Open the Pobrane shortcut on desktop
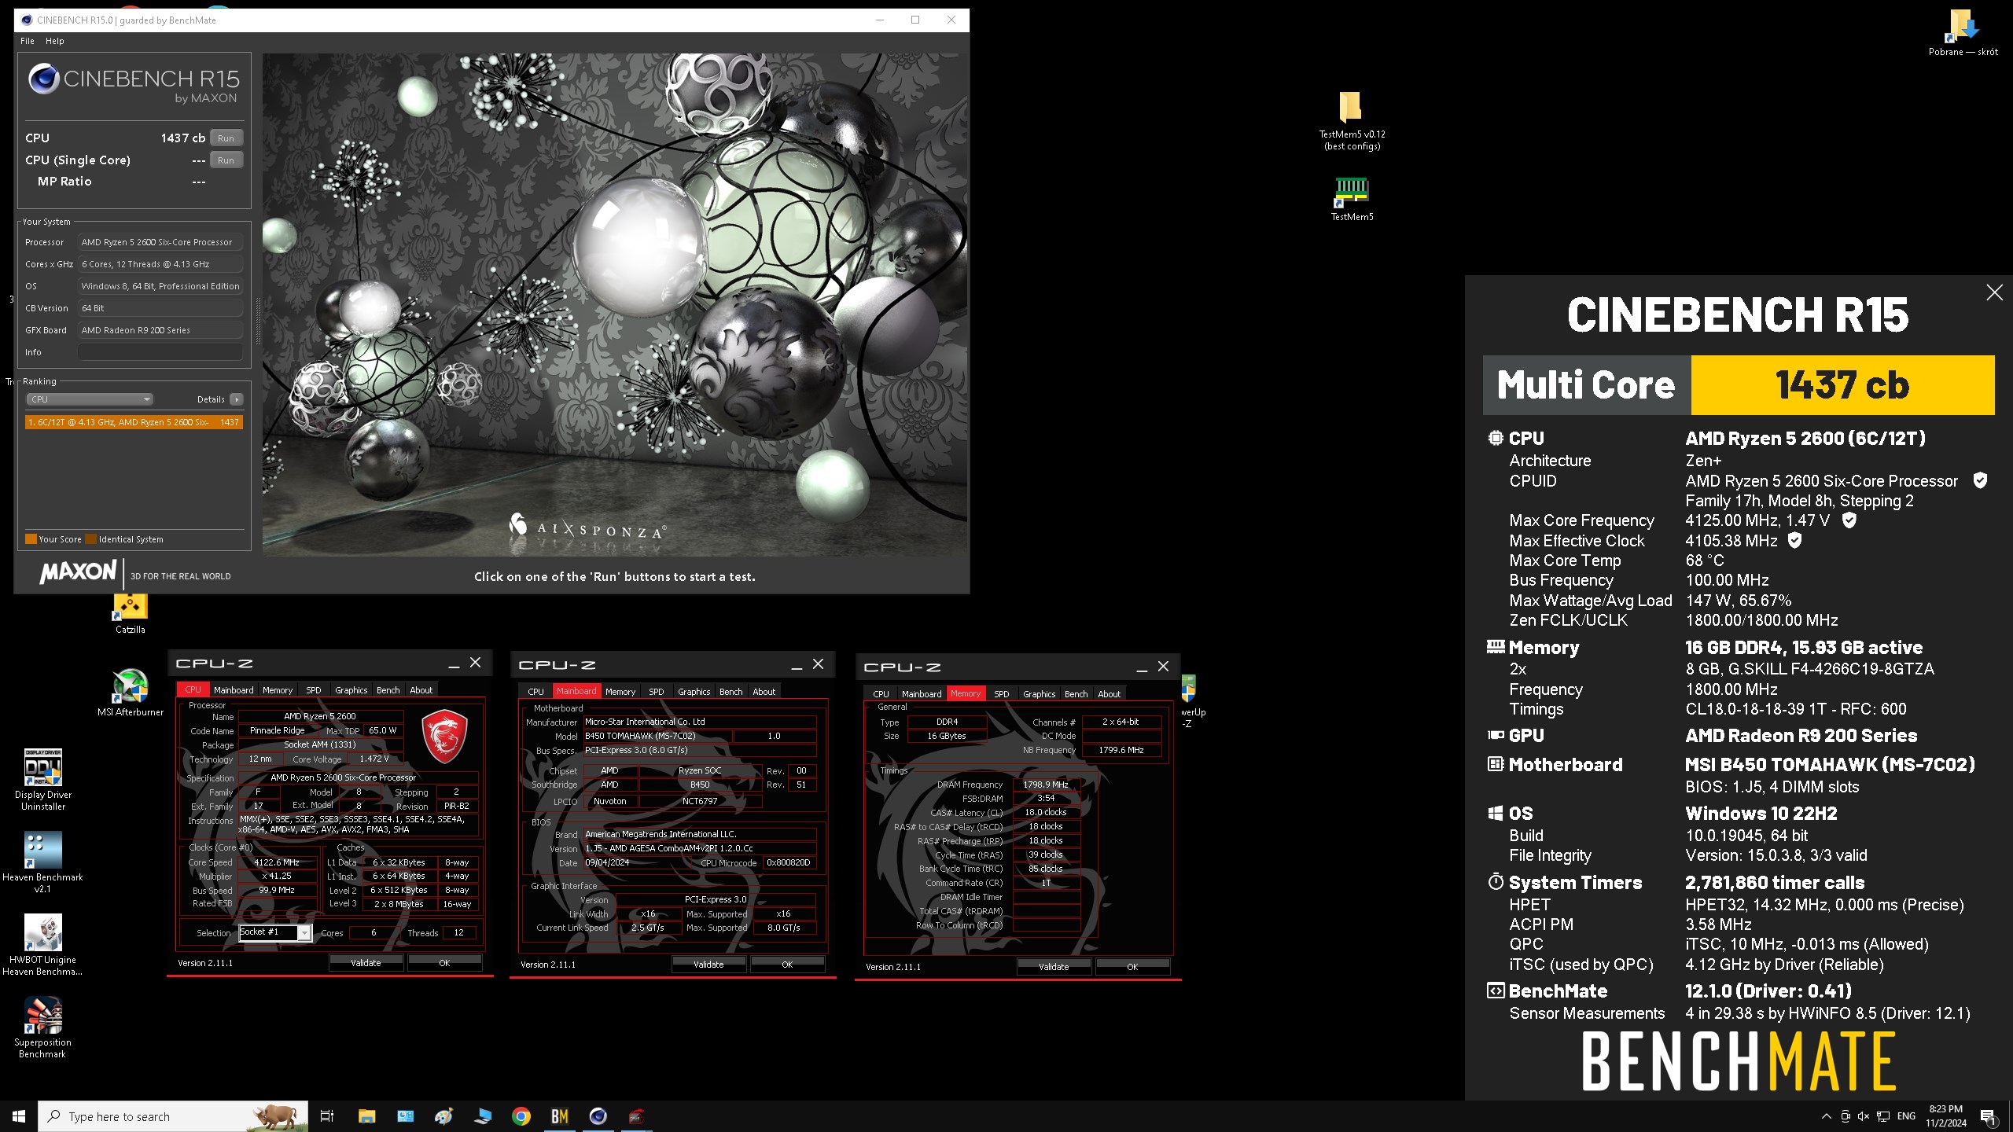Screen dimensions: 2013x1132 (x=1963, y=33)
